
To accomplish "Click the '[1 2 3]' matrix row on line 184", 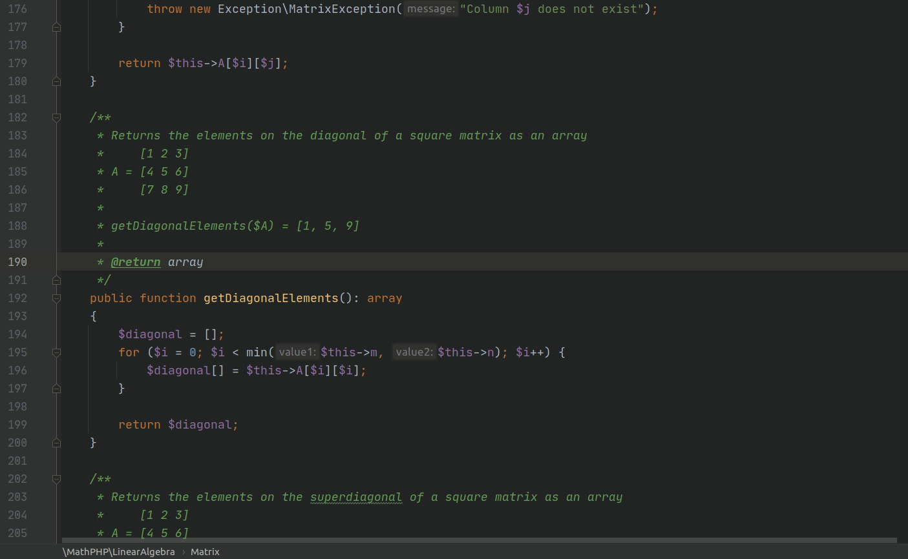I will (164, 154).
